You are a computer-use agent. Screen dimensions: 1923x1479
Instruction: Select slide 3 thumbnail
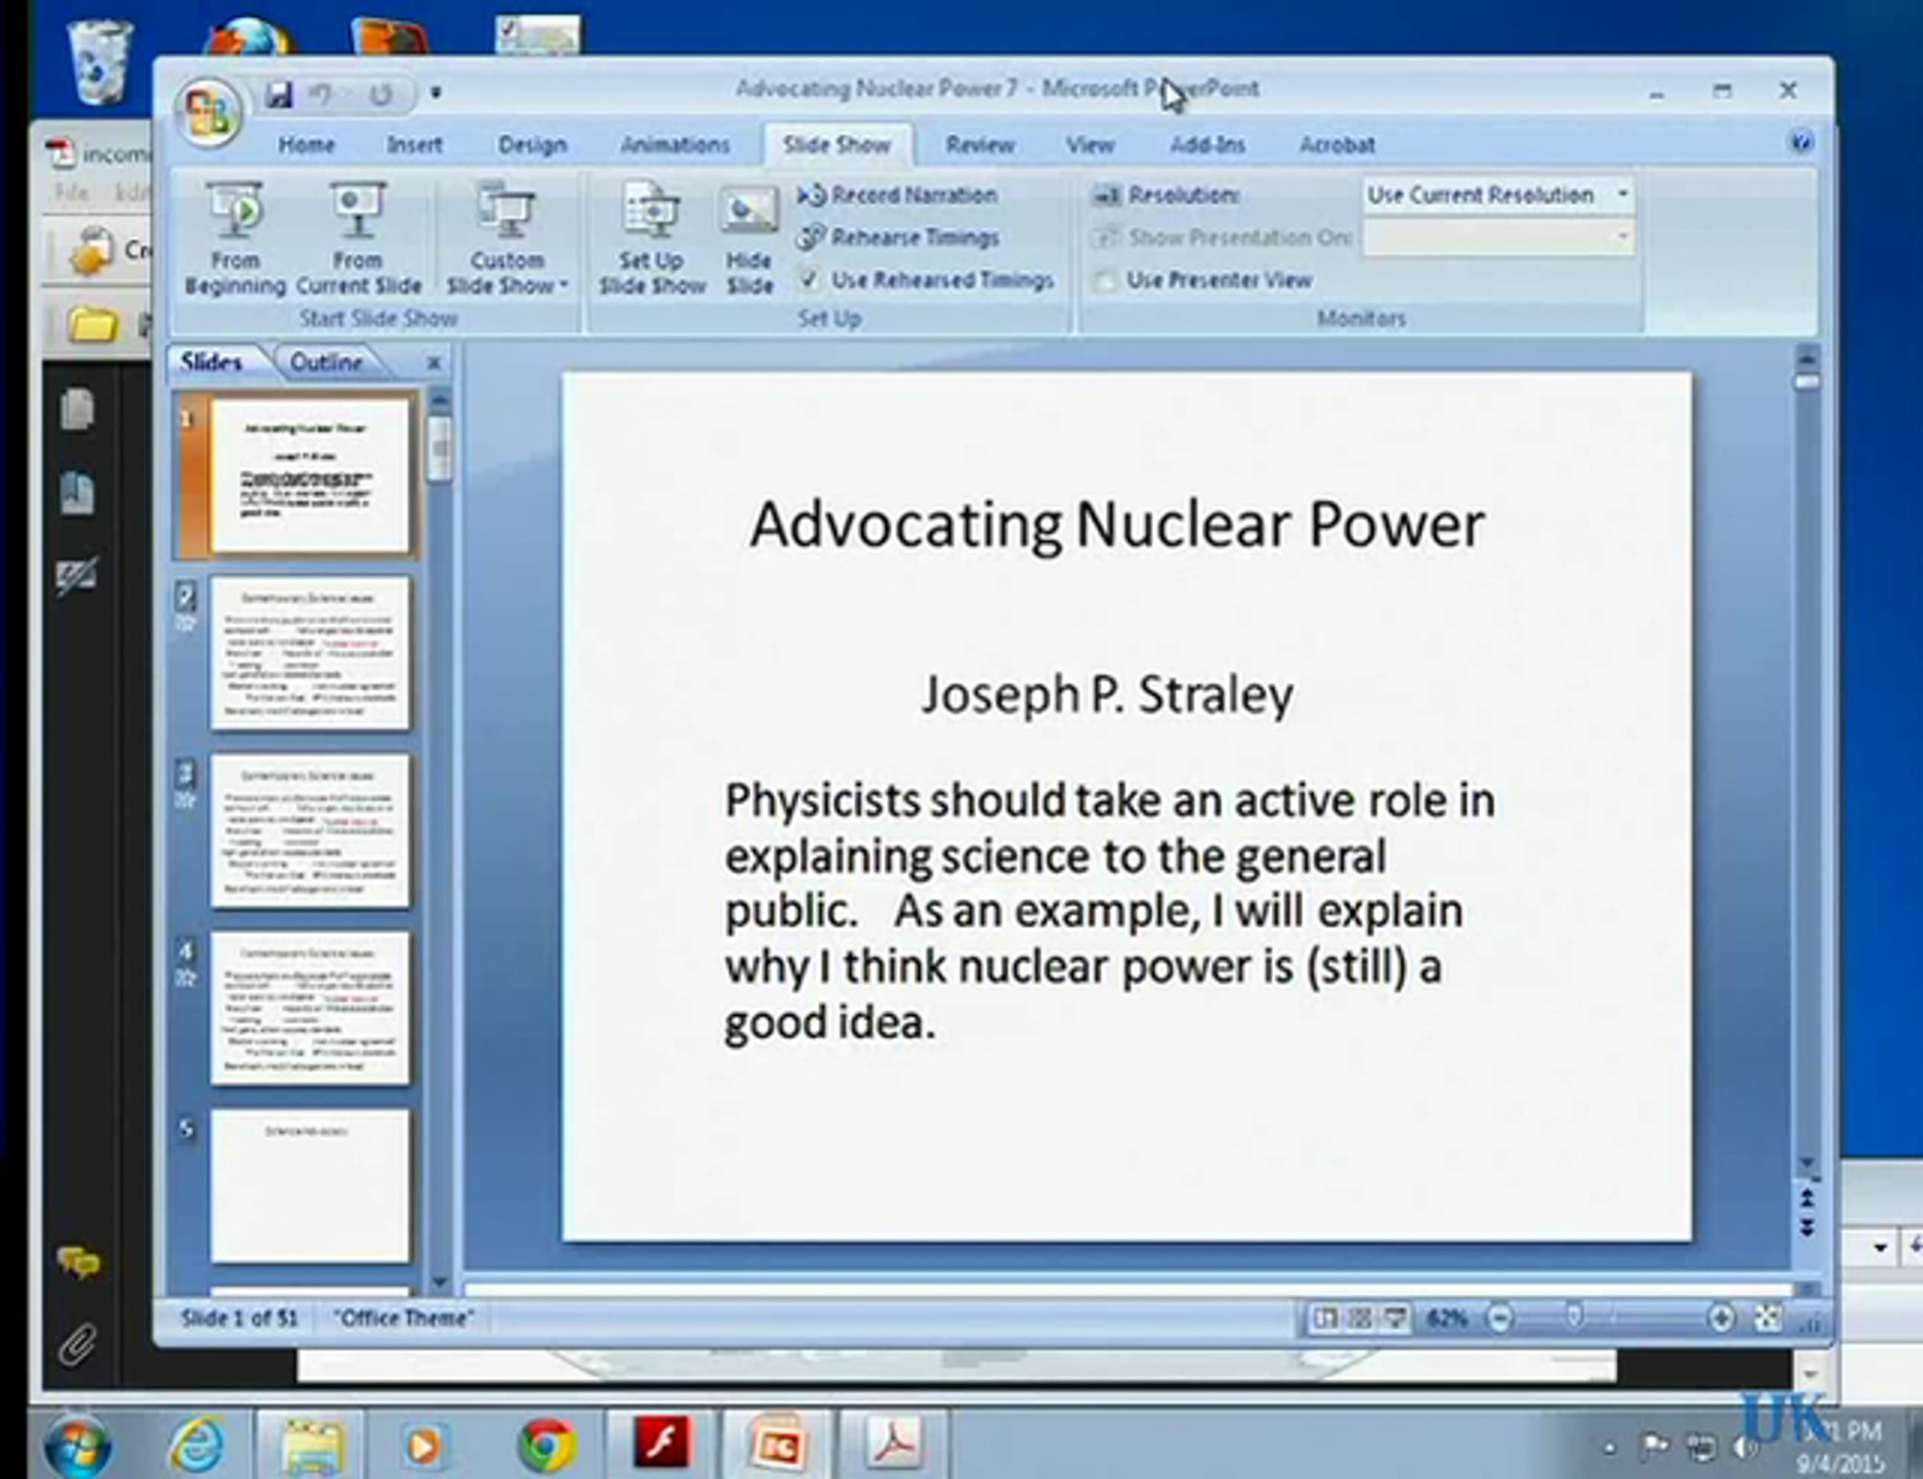(x=310, y=830)
